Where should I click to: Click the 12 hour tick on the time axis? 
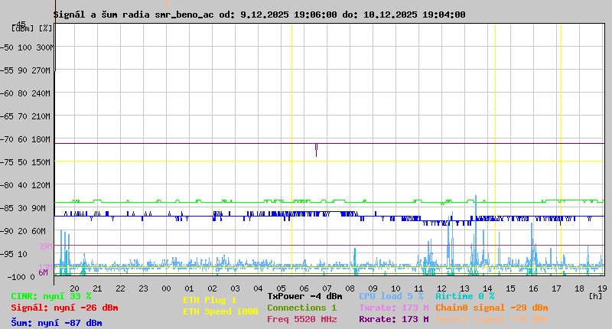pyautogui.click(x=442, y=288)
